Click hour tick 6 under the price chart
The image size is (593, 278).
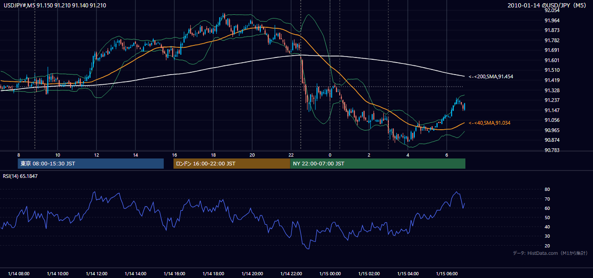click(x=446, y=155)
